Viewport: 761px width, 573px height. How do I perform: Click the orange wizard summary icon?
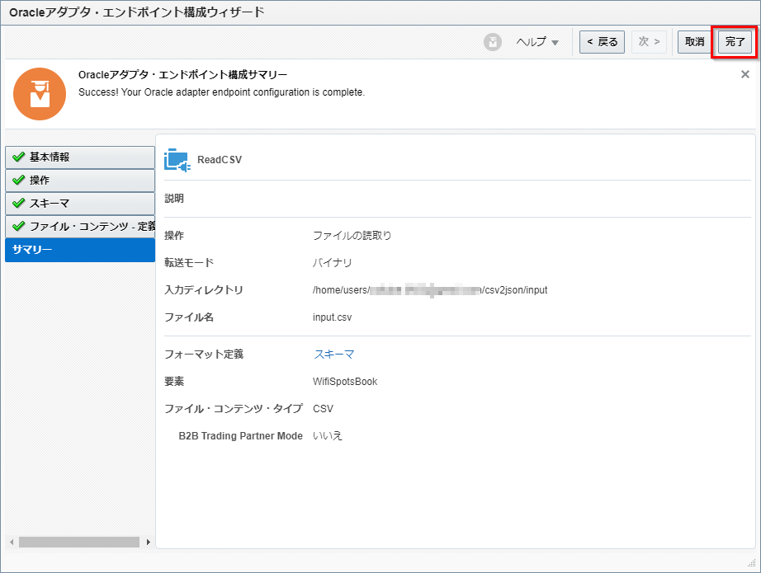coord(40,93)
